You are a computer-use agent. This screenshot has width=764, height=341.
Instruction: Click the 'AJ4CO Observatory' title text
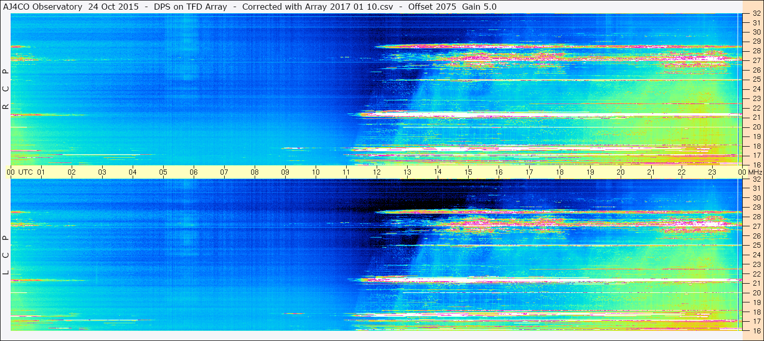tap(43, 7)
